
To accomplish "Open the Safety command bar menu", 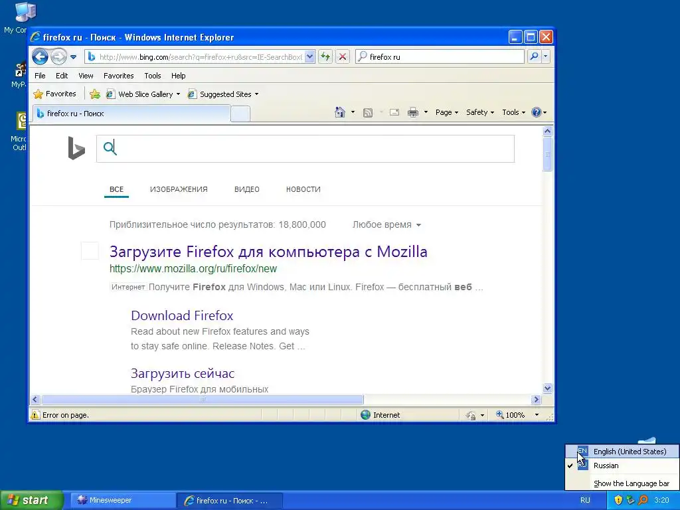I will point(480,112).
